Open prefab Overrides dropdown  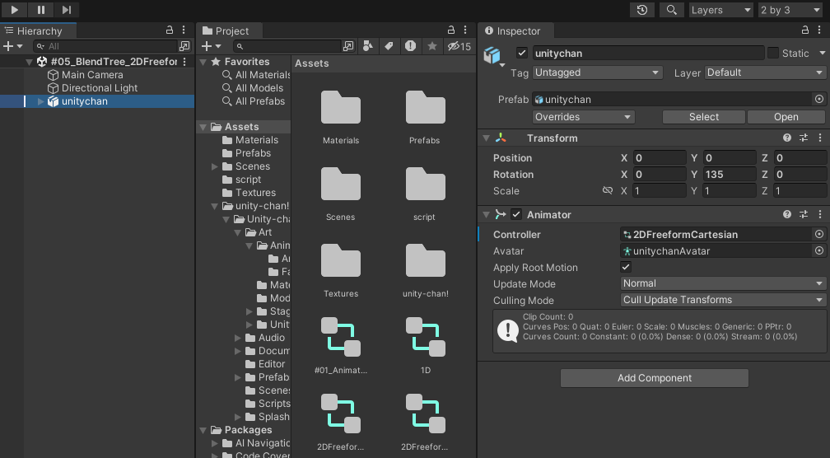pos(583,117)
